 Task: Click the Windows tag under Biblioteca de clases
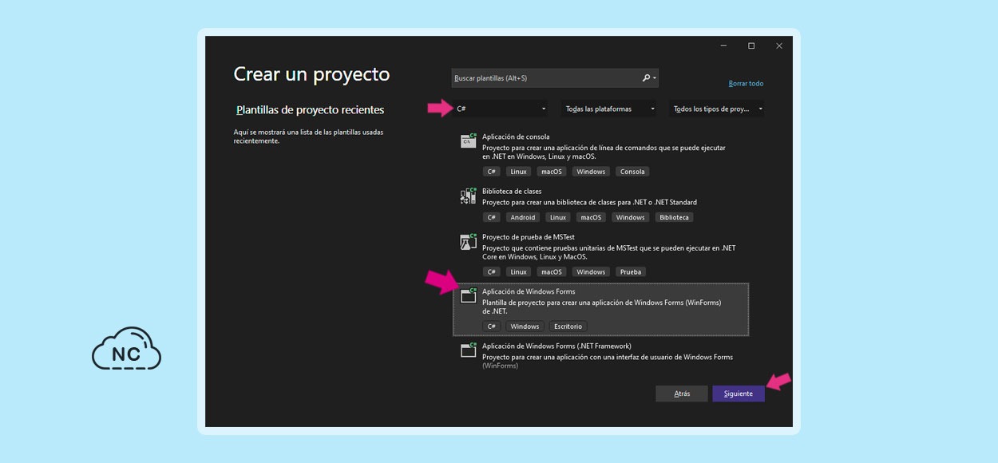click(630, 217)
